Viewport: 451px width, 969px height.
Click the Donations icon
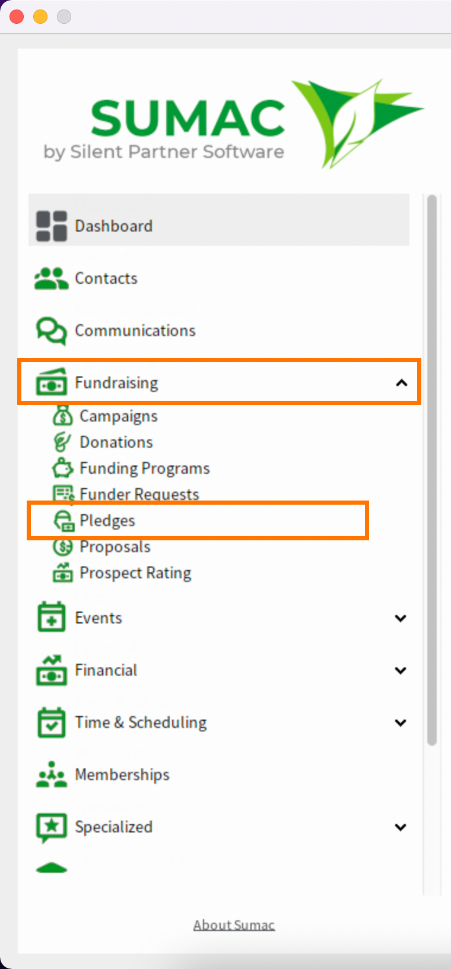click(62, 442)
